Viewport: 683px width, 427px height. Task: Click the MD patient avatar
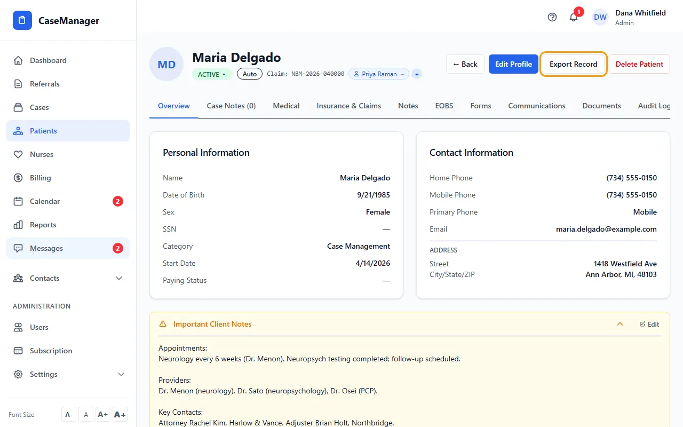(x=166, y=64)
